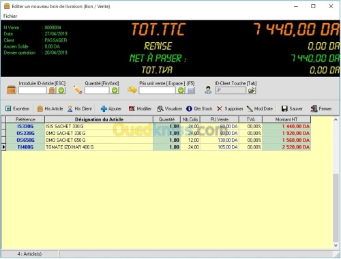Open His Article history

50,109
